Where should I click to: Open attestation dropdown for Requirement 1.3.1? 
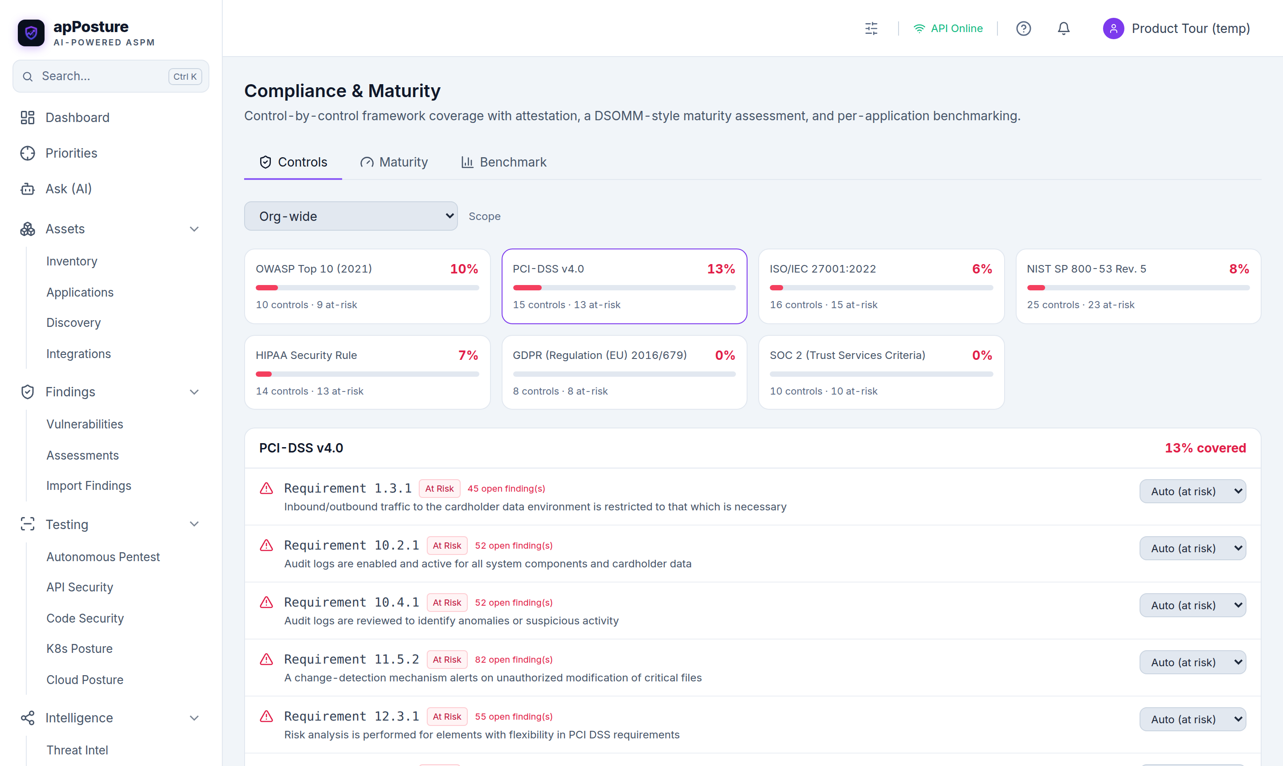pos(1193,491)
